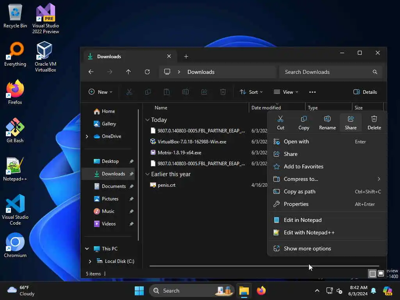The height and width of the screenshot is (300, 400).
Task: Select Oracle VM VirtualBox desktop icon
Action: point(45,57)
